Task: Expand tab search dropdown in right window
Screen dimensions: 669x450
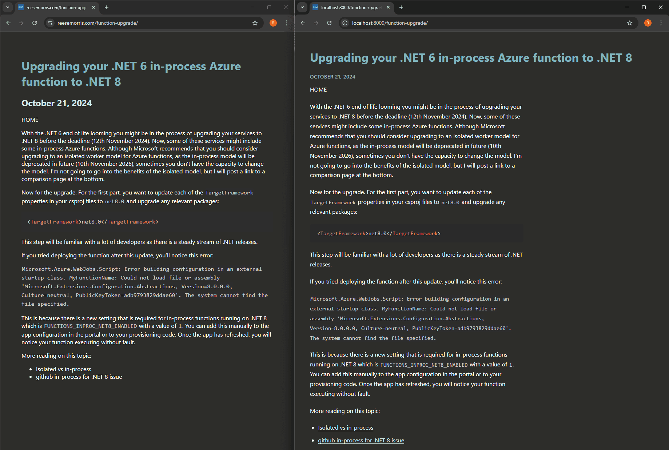Action: coord(302,7)
